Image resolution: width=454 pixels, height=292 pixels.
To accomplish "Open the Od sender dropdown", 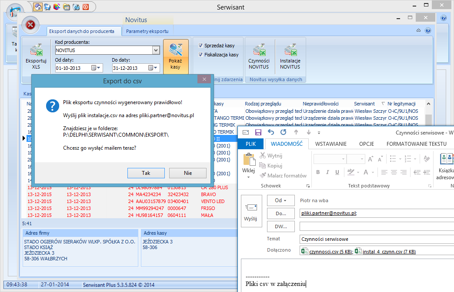I will [x=280, y=200].
